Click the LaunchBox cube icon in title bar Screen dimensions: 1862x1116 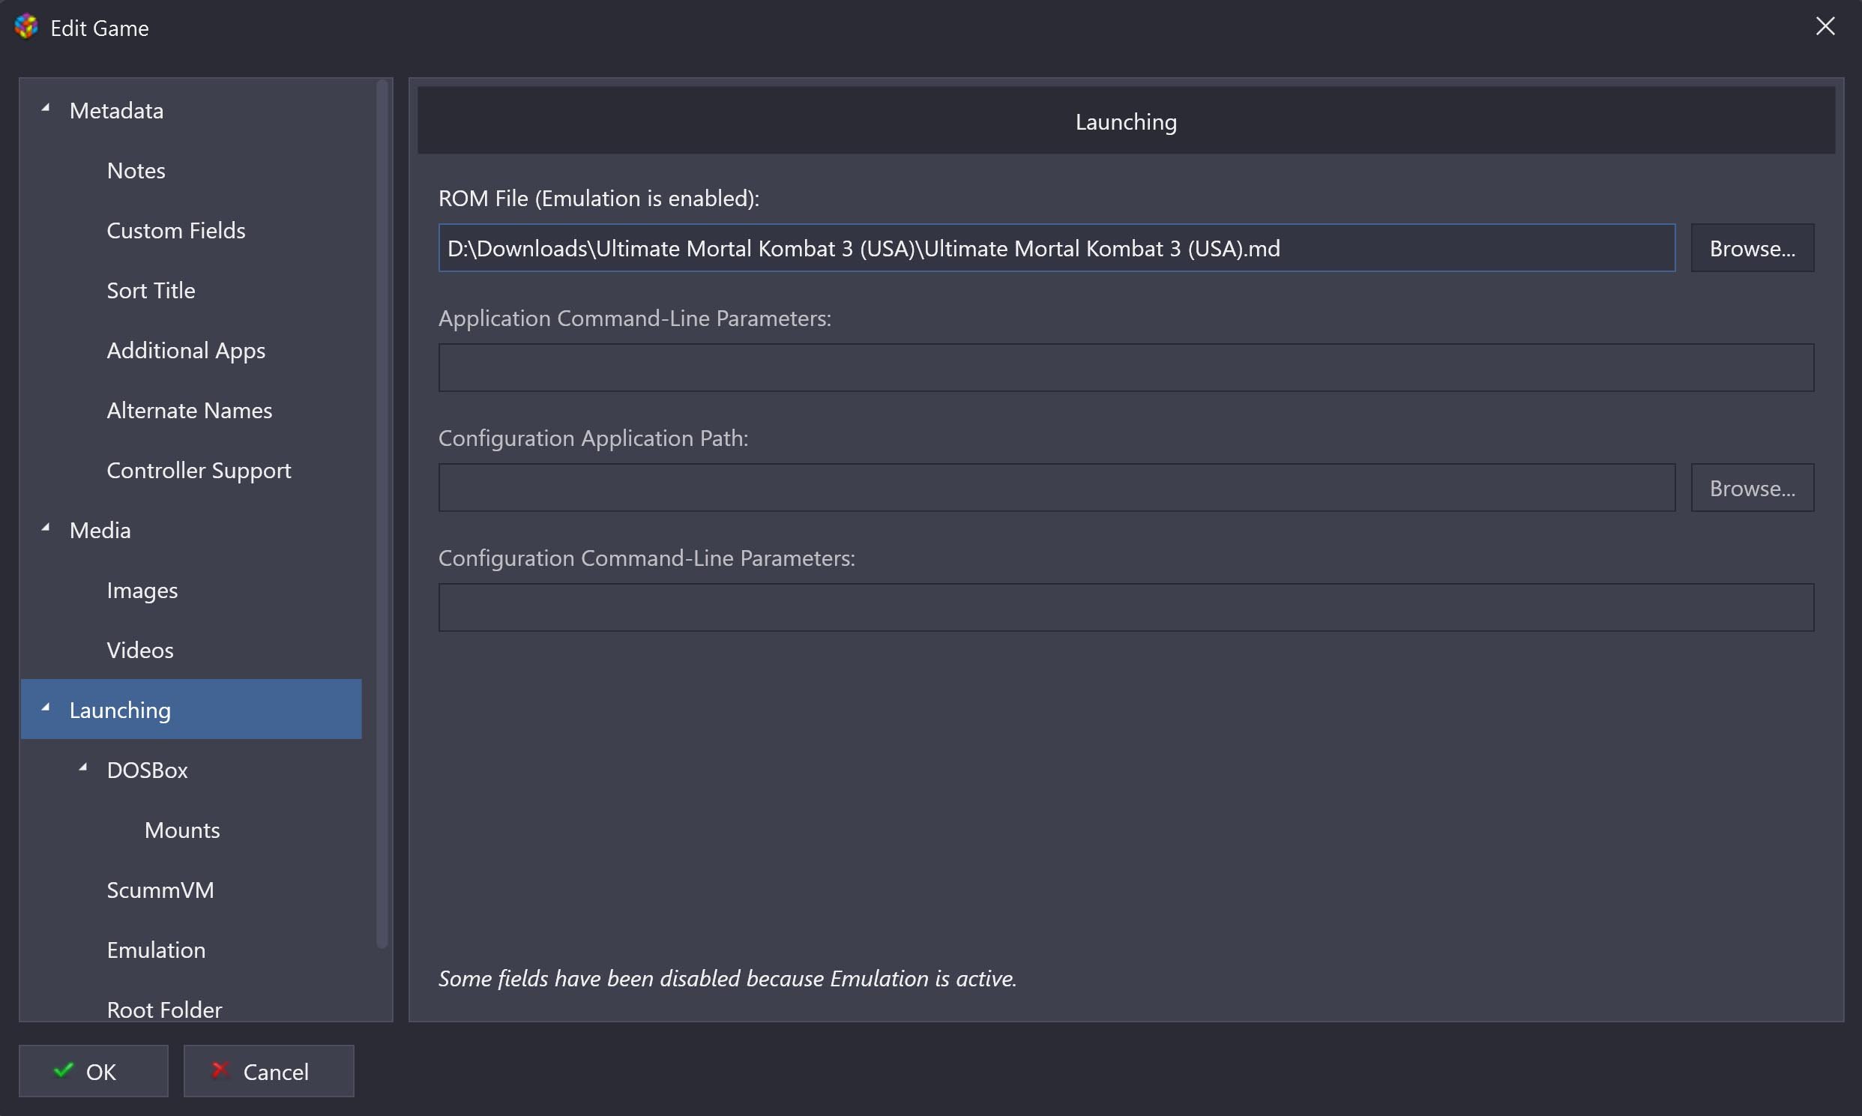(26, 26)
